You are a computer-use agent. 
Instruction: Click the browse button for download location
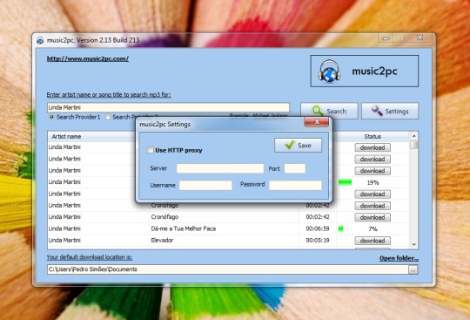click(x=413, y=269)
